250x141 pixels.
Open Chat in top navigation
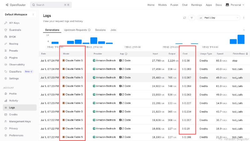coord(185,5)
